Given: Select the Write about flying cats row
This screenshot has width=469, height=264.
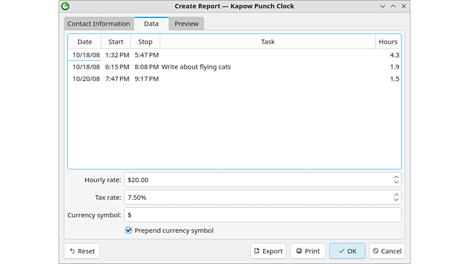Looking at the screenshot, I should (x=196, y=67).
